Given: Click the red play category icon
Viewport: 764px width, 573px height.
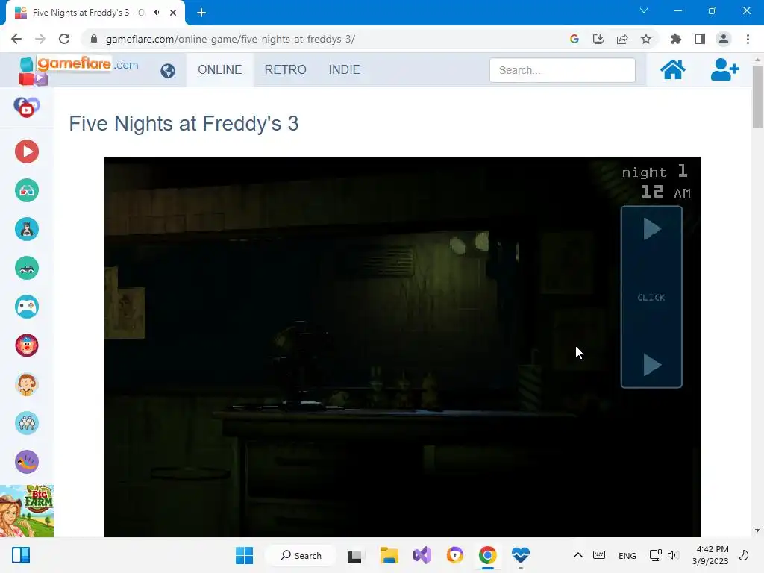Looking at the screenshot, I should click(27, 151).
